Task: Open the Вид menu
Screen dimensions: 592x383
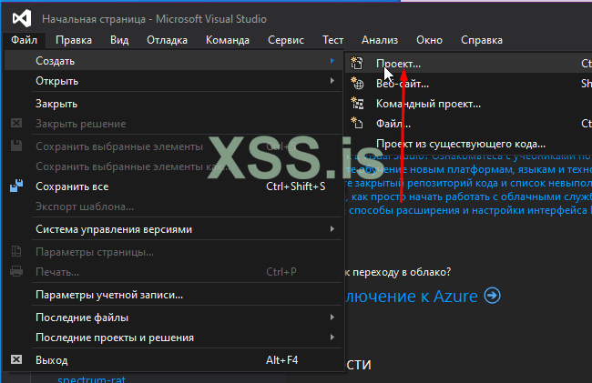Action: click(x=119, y=40)
